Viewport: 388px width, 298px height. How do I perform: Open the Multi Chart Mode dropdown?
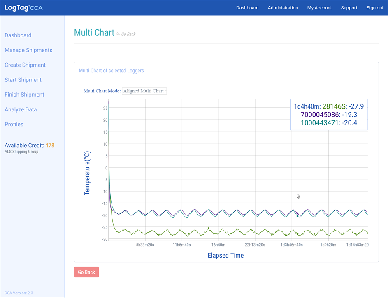click(x=144, y=91)
